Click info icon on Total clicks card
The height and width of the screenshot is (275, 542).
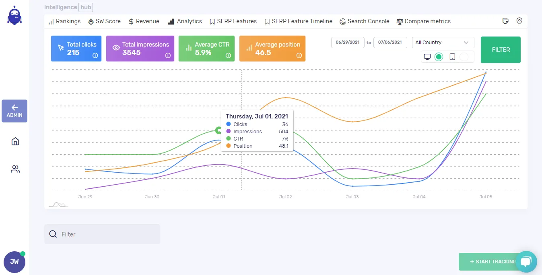point(95,56)
